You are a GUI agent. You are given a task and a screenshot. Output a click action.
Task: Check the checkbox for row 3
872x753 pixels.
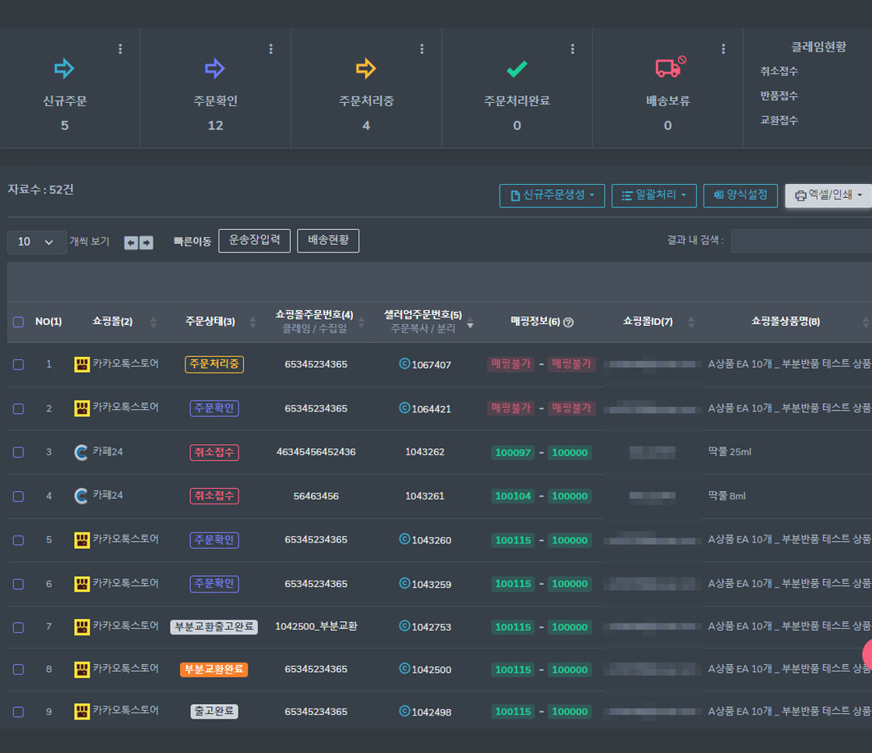click(x=19, y=452)
